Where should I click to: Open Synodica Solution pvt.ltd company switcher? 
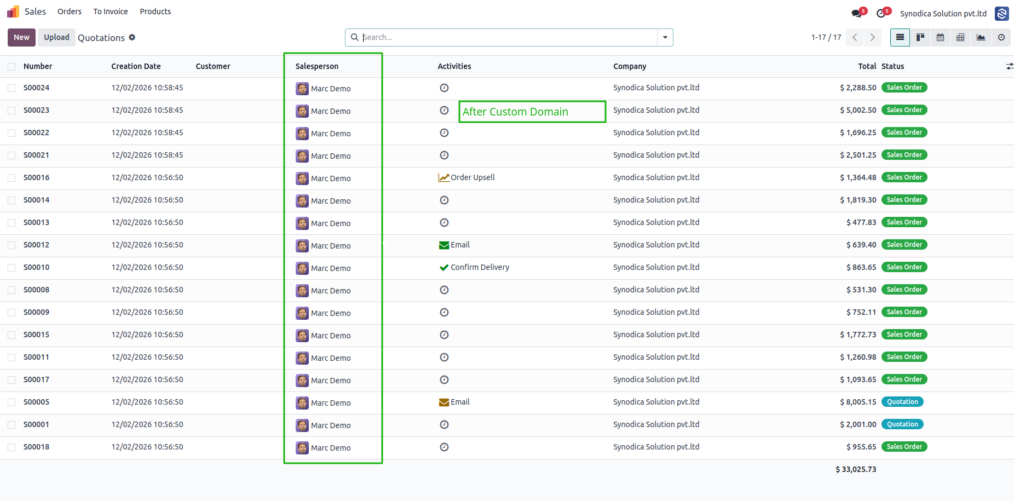(x=943, y=13)
